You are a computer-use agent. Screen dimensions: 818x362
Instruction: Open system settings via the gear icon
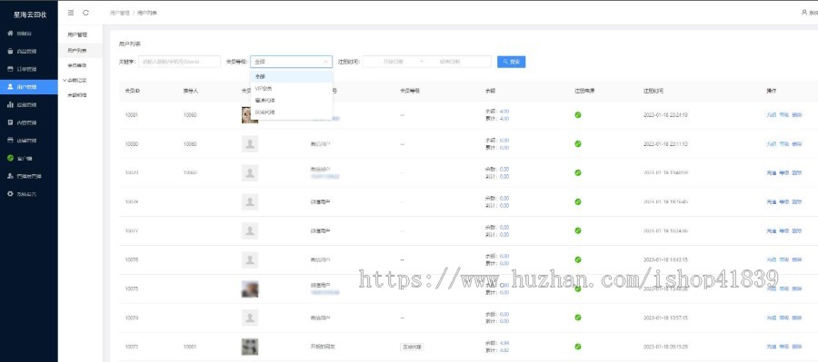(10, 194)
